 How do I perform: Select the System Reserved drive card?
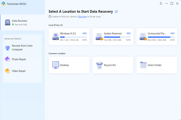pyautogui.click(x=113, y=37)
